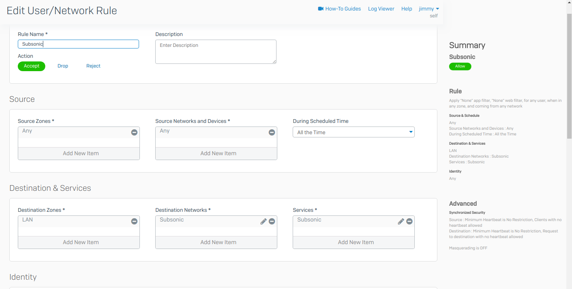
Task: Remove Subsonic from Destination Networks
Action: point(272,221)
